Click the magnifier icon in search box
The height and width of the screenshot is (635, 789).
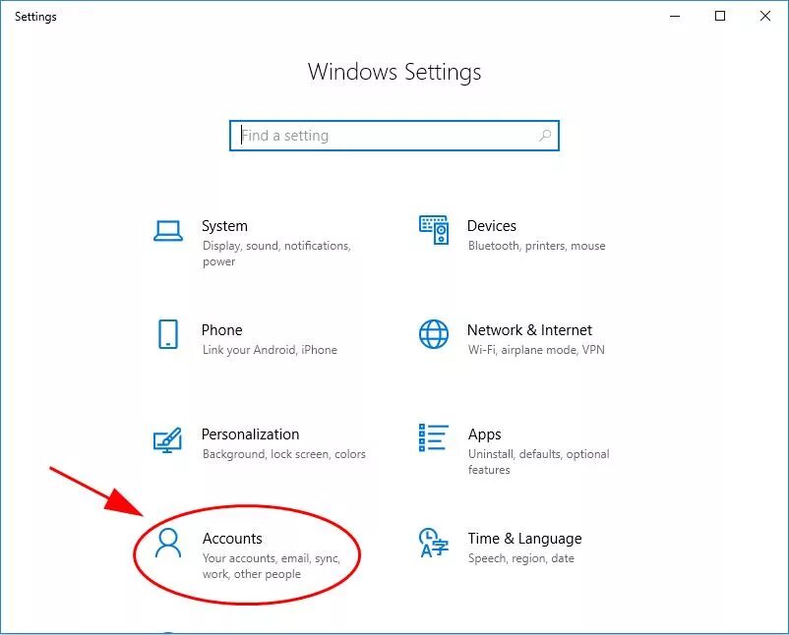[545, 136]
